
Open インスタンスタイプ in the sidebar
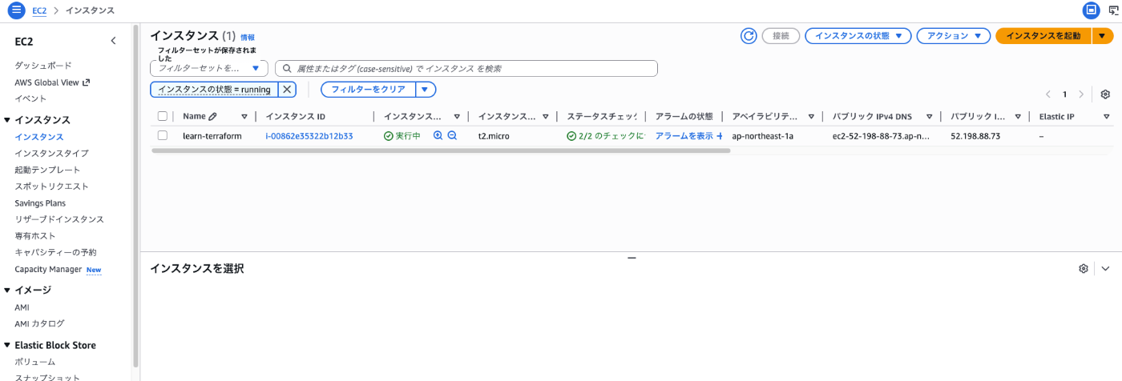pyautogui.click(x=51, y=153)
